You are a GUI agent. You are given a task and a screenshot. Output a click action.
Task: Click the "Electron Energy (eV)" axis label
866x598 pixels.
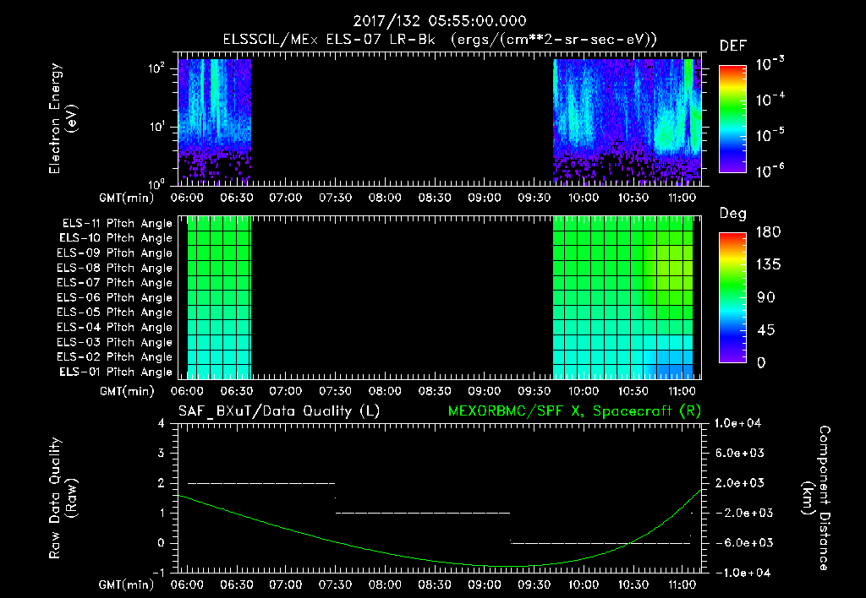coord(63,118)
